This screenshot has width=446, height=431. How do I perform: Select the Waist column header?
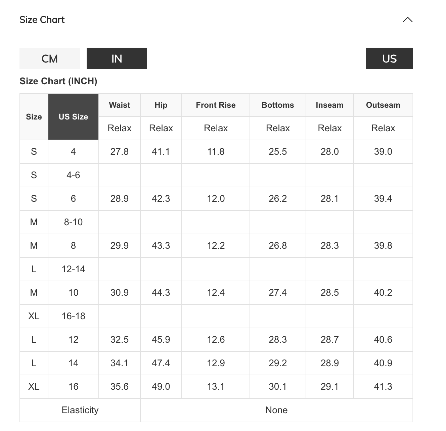point(119,105)
